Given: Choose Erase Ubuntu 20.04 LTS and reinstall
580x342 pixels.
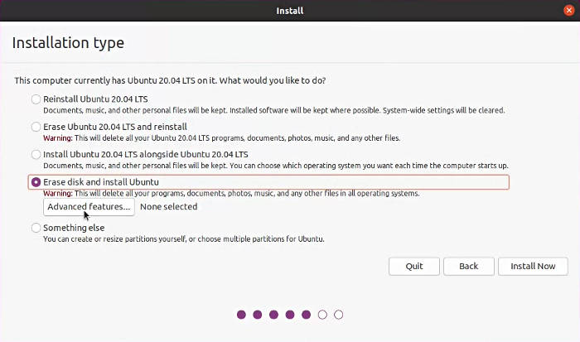Looking at the screenshot, I should tap(36, 127).
